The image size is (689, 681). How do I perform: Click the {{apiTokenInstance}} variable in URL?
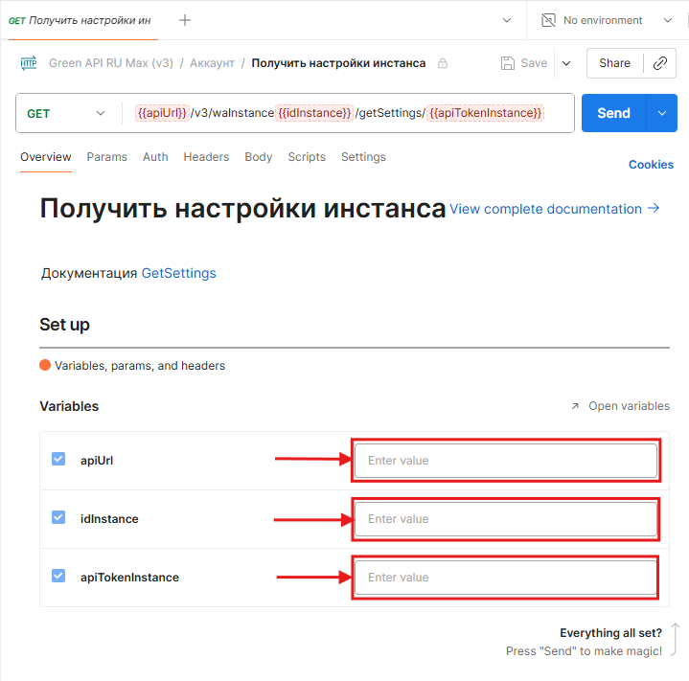pos(485,113)
